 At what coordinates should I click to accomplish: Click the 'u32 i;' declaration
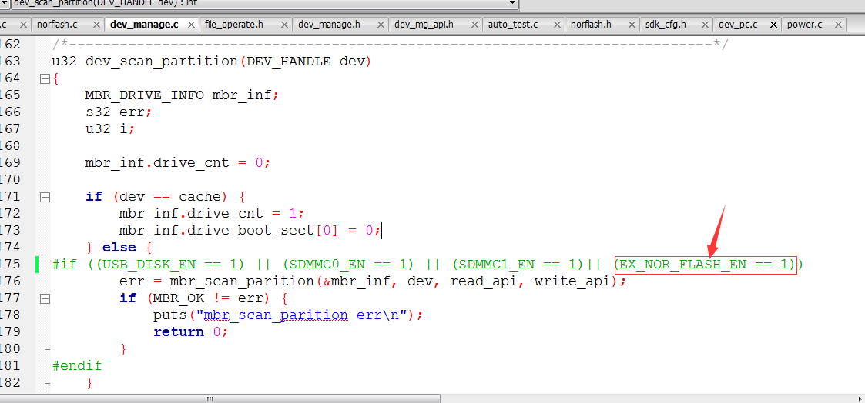point(110,129)
